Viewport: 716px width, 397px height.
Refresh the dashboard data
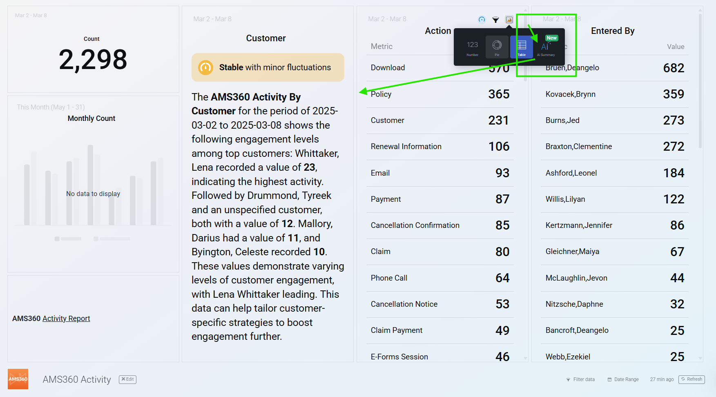[x=691, y=379]
